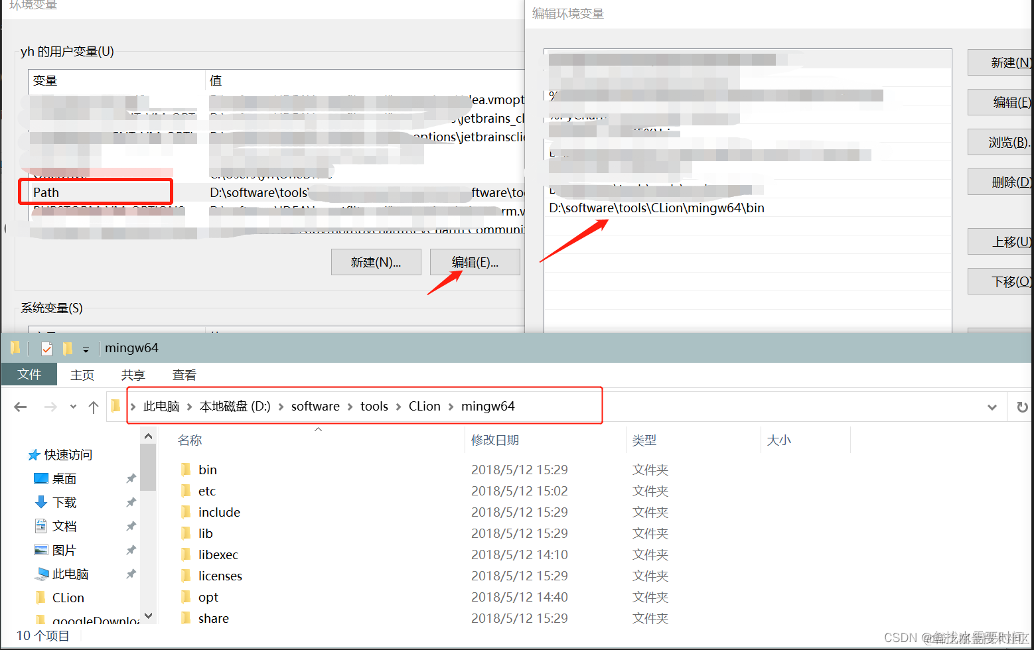
Task: Open the recent locations dropdown arrow
Action: [x=73, y=407]
